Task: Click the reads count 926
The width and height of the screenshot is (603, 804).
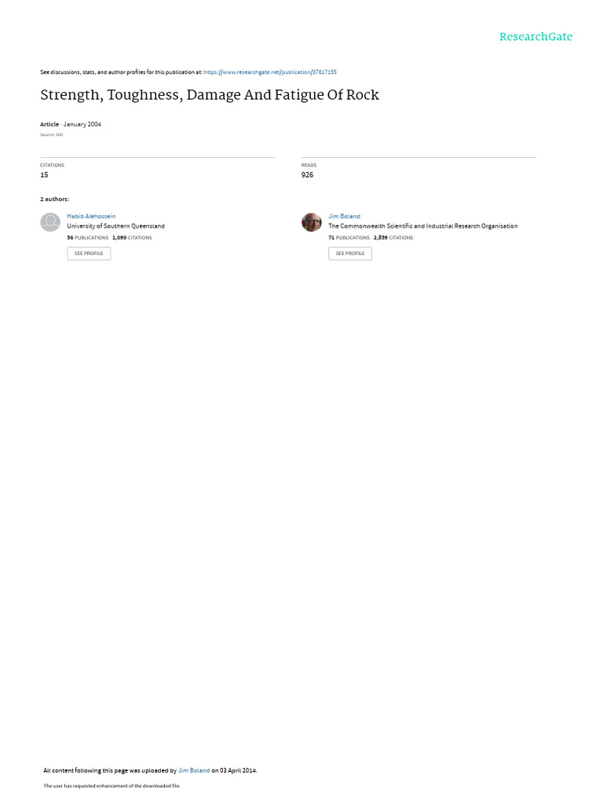Action: [307, 175]
